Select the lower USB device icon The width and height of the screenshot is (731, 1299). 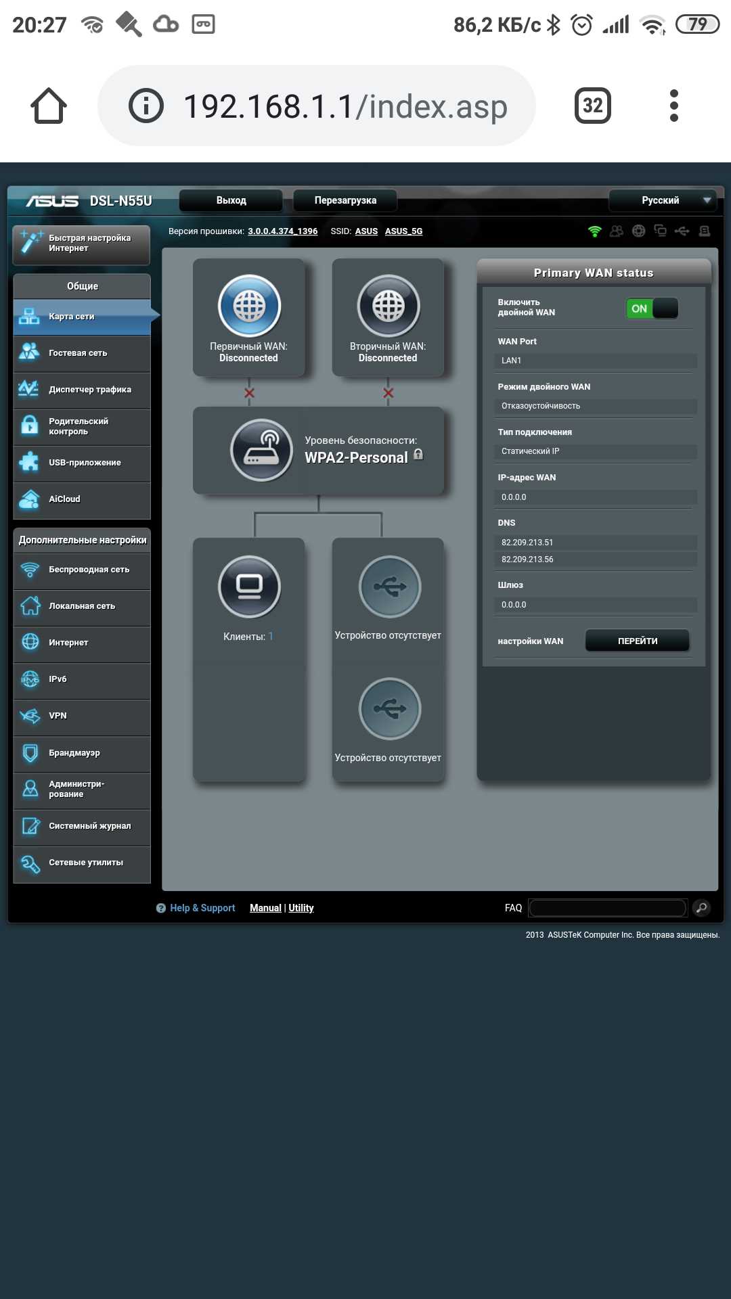click(x=390, y=708)
